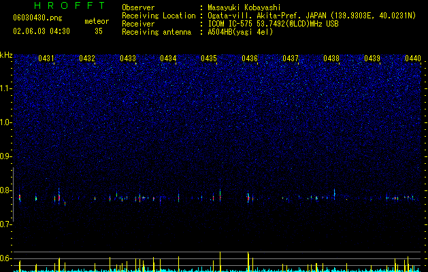Click observer name Masayuki Kobayashi
428x272 pixels.
point(244,7)
